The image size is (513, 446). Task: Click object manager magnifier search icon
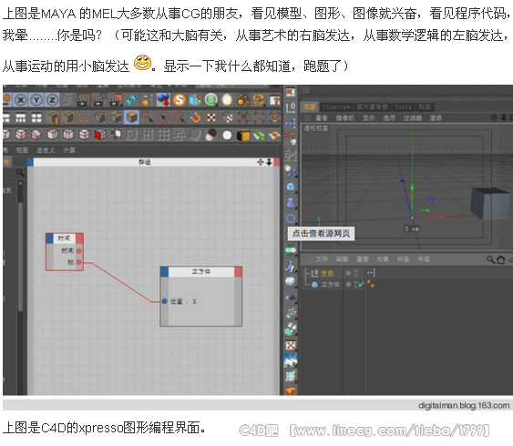(x=490, y=259)
